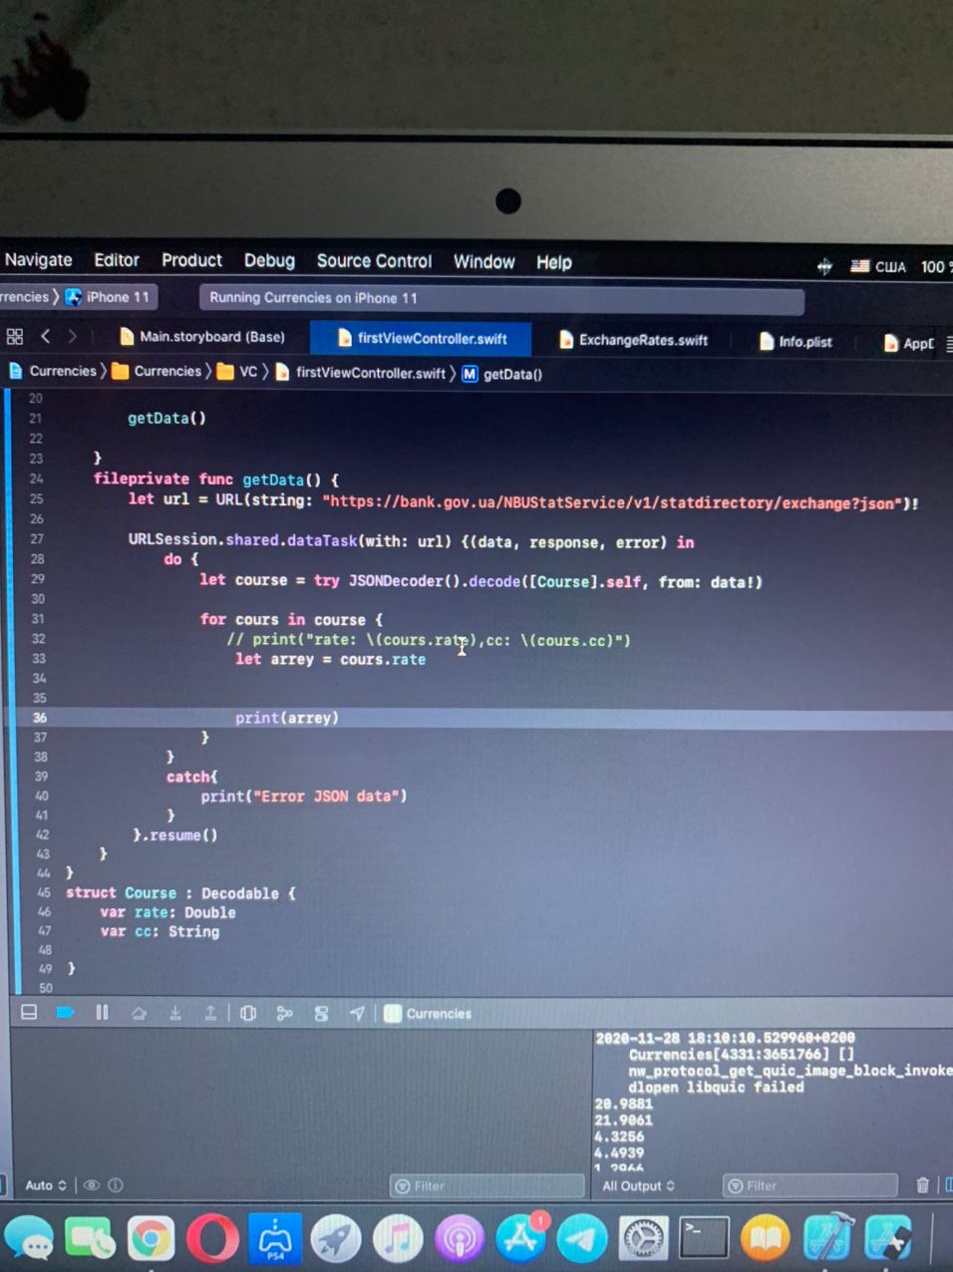Viewport: 953px width, 1272px height.
Task: Open Info.plist tab
Action: (x=795, y=342)
